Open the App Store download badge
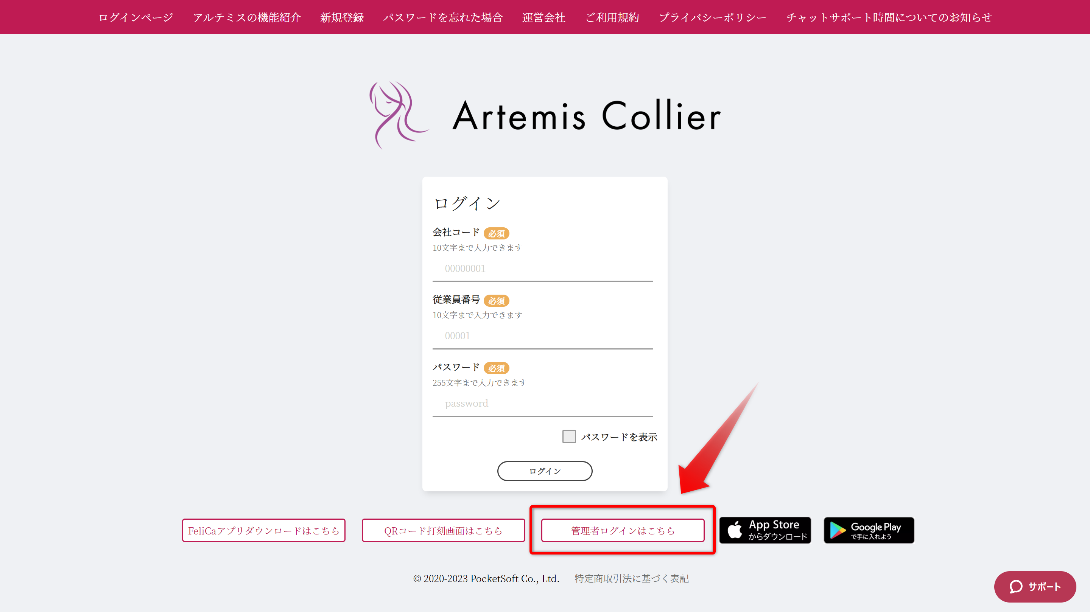1090x612 pixels. [765, 530]
